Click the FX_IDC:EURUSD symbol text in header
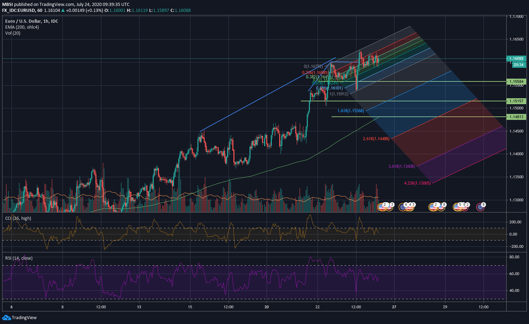Viewport: 529px width, 324px height. (x=19, y=10)
